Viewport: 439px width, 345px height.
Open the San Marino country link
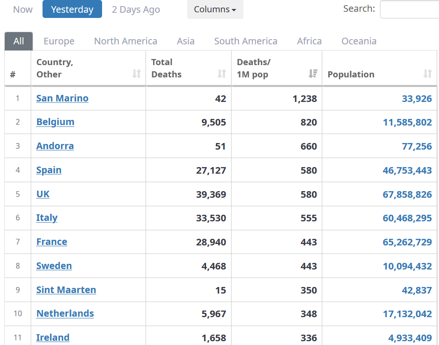pos(62,99)
